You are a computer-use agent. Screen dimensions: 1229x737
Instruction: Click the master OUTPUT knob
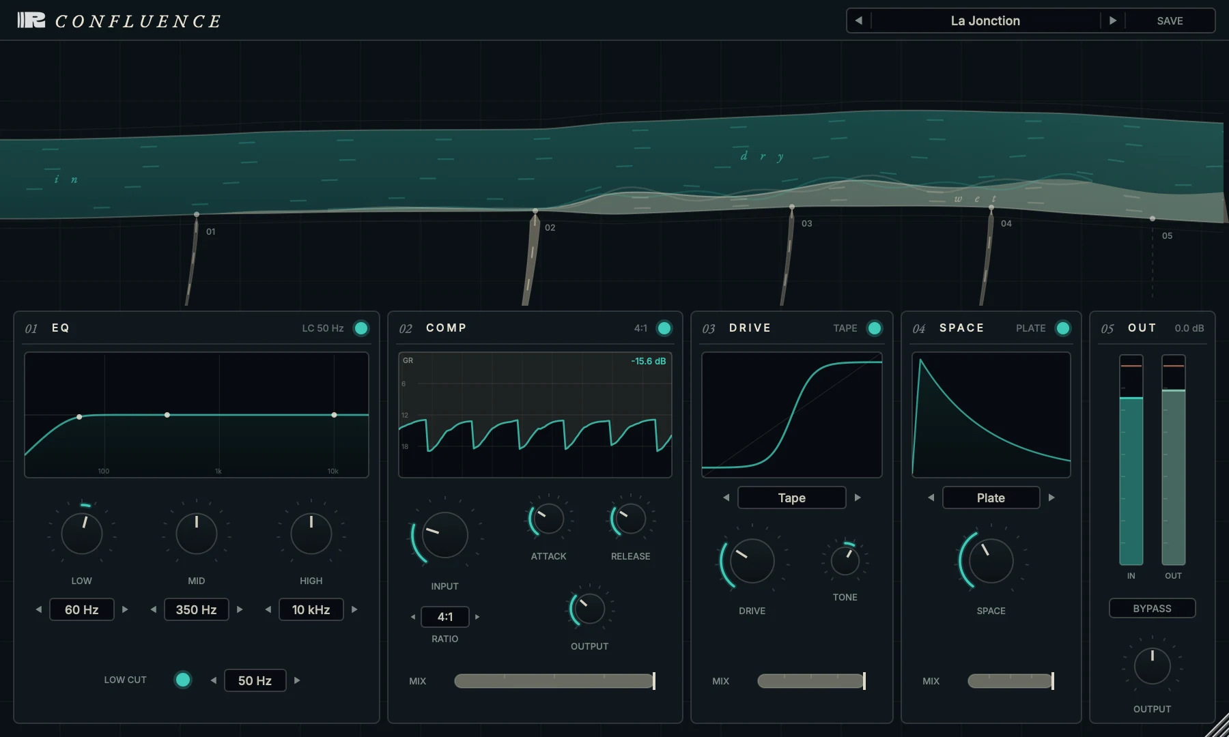1152,666
